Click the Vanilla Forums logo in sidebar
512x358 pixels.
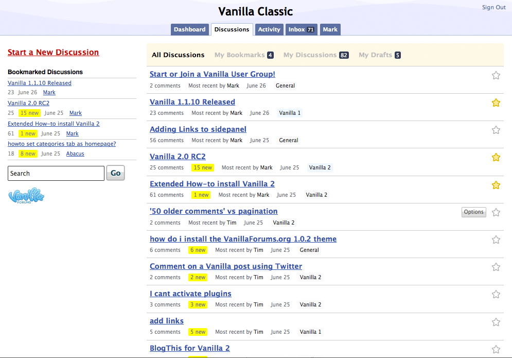[26, 196]
